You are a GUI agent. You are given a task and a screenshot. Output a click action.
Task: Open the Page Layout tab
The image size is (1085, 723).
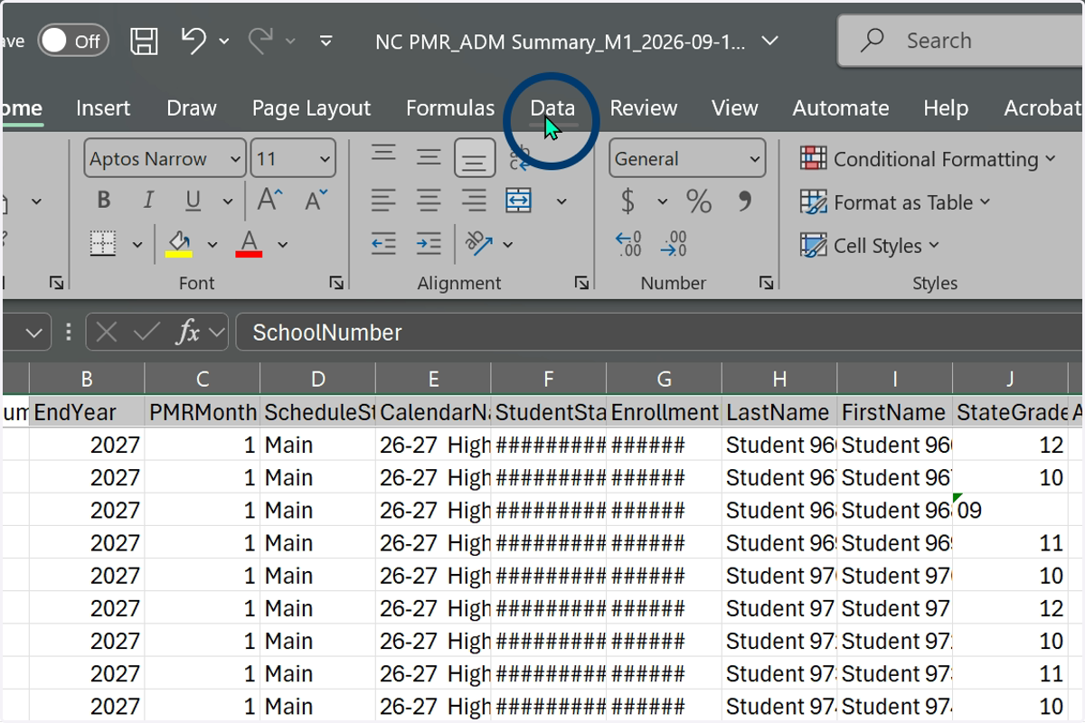[x=311, y=108]
